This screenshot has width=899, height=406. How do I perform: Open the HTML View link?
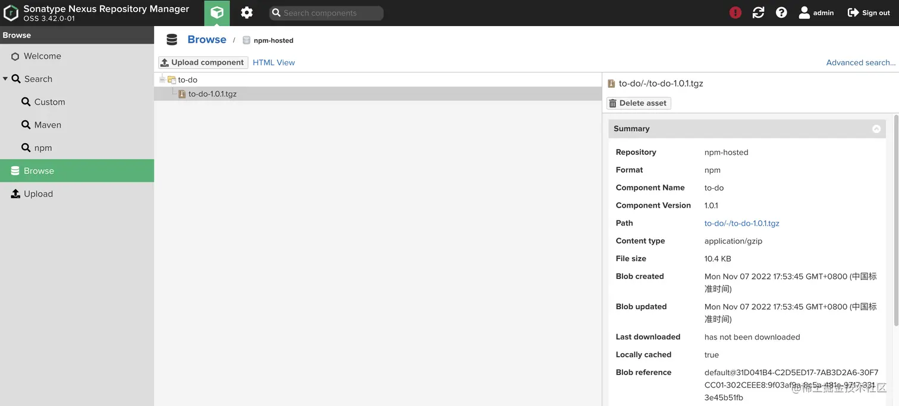(x=274, y=62)
